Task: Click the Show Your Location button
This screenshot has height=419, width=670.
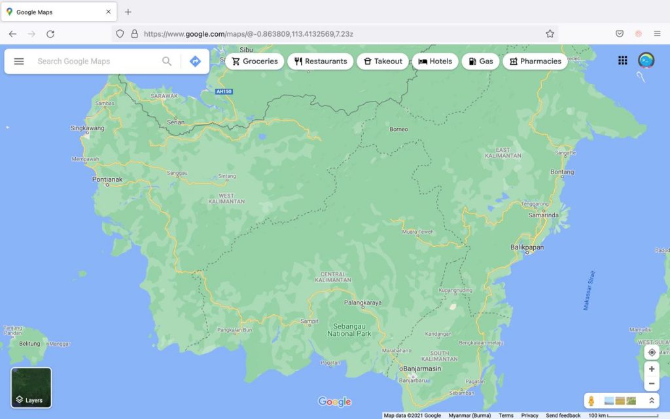Action: 652,352
